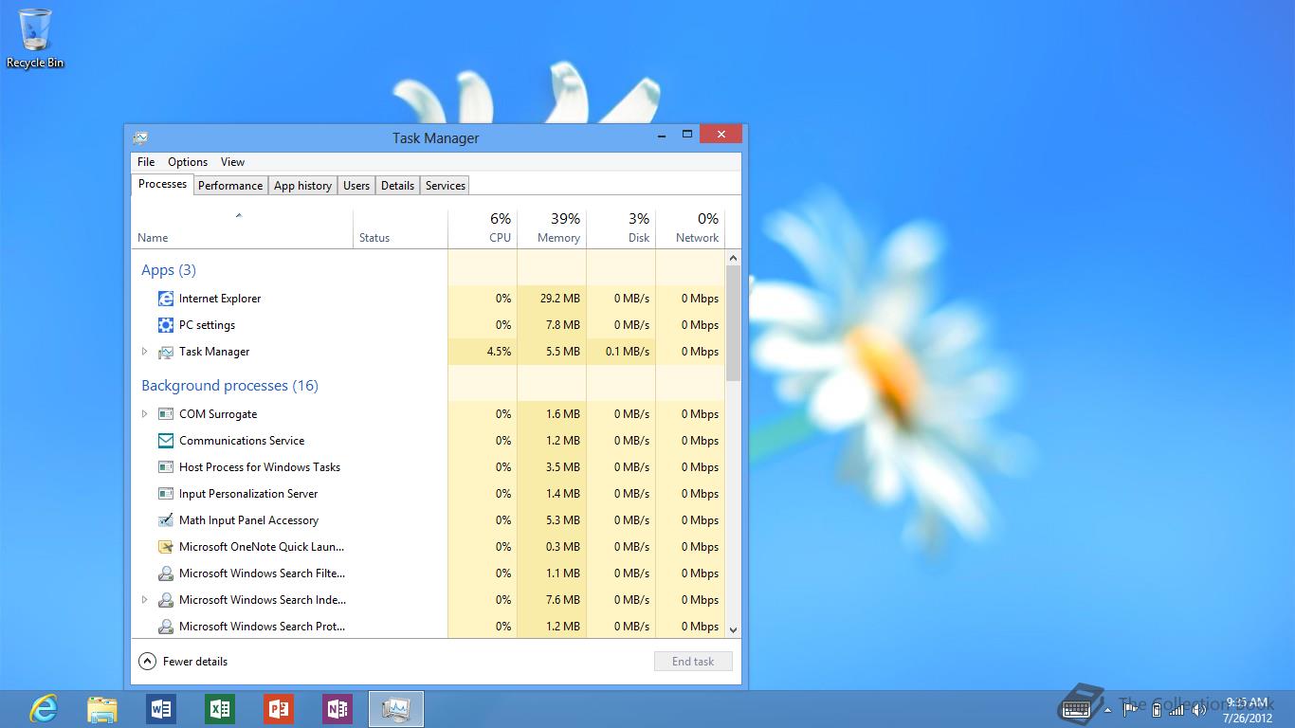Open the Options menu

188,162
